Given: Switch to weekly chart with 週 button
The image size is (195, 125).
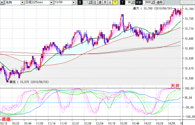Looking at the screenshot, I should coord(100,2).
